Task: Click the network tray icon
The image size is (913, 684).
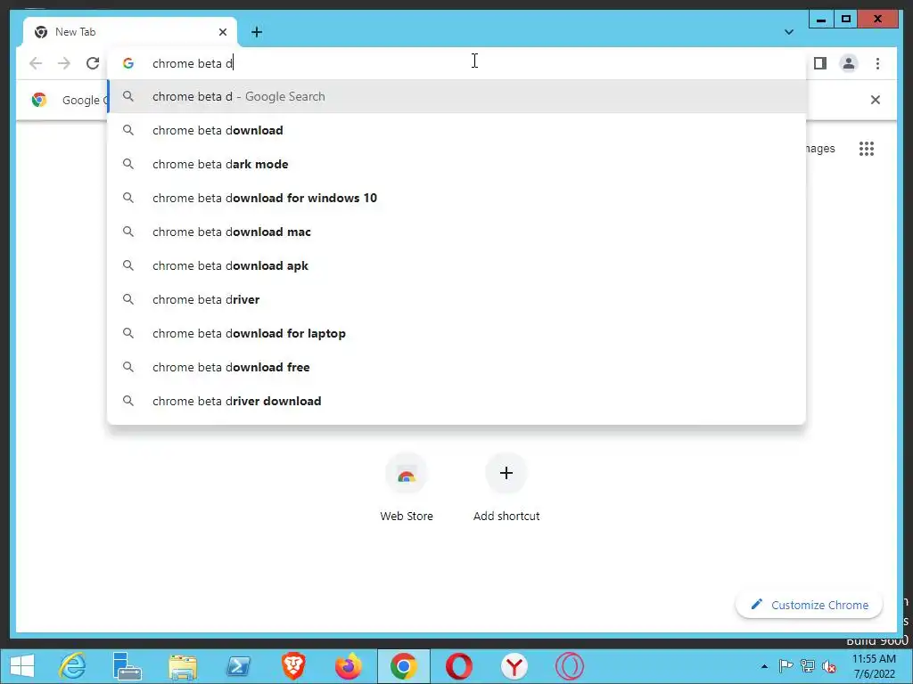Action: 808,665
